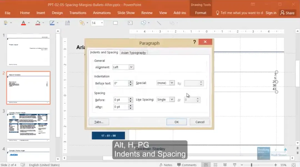
Task: Confirm the Paragraph dialog with OK
Action: click(176, 122)
